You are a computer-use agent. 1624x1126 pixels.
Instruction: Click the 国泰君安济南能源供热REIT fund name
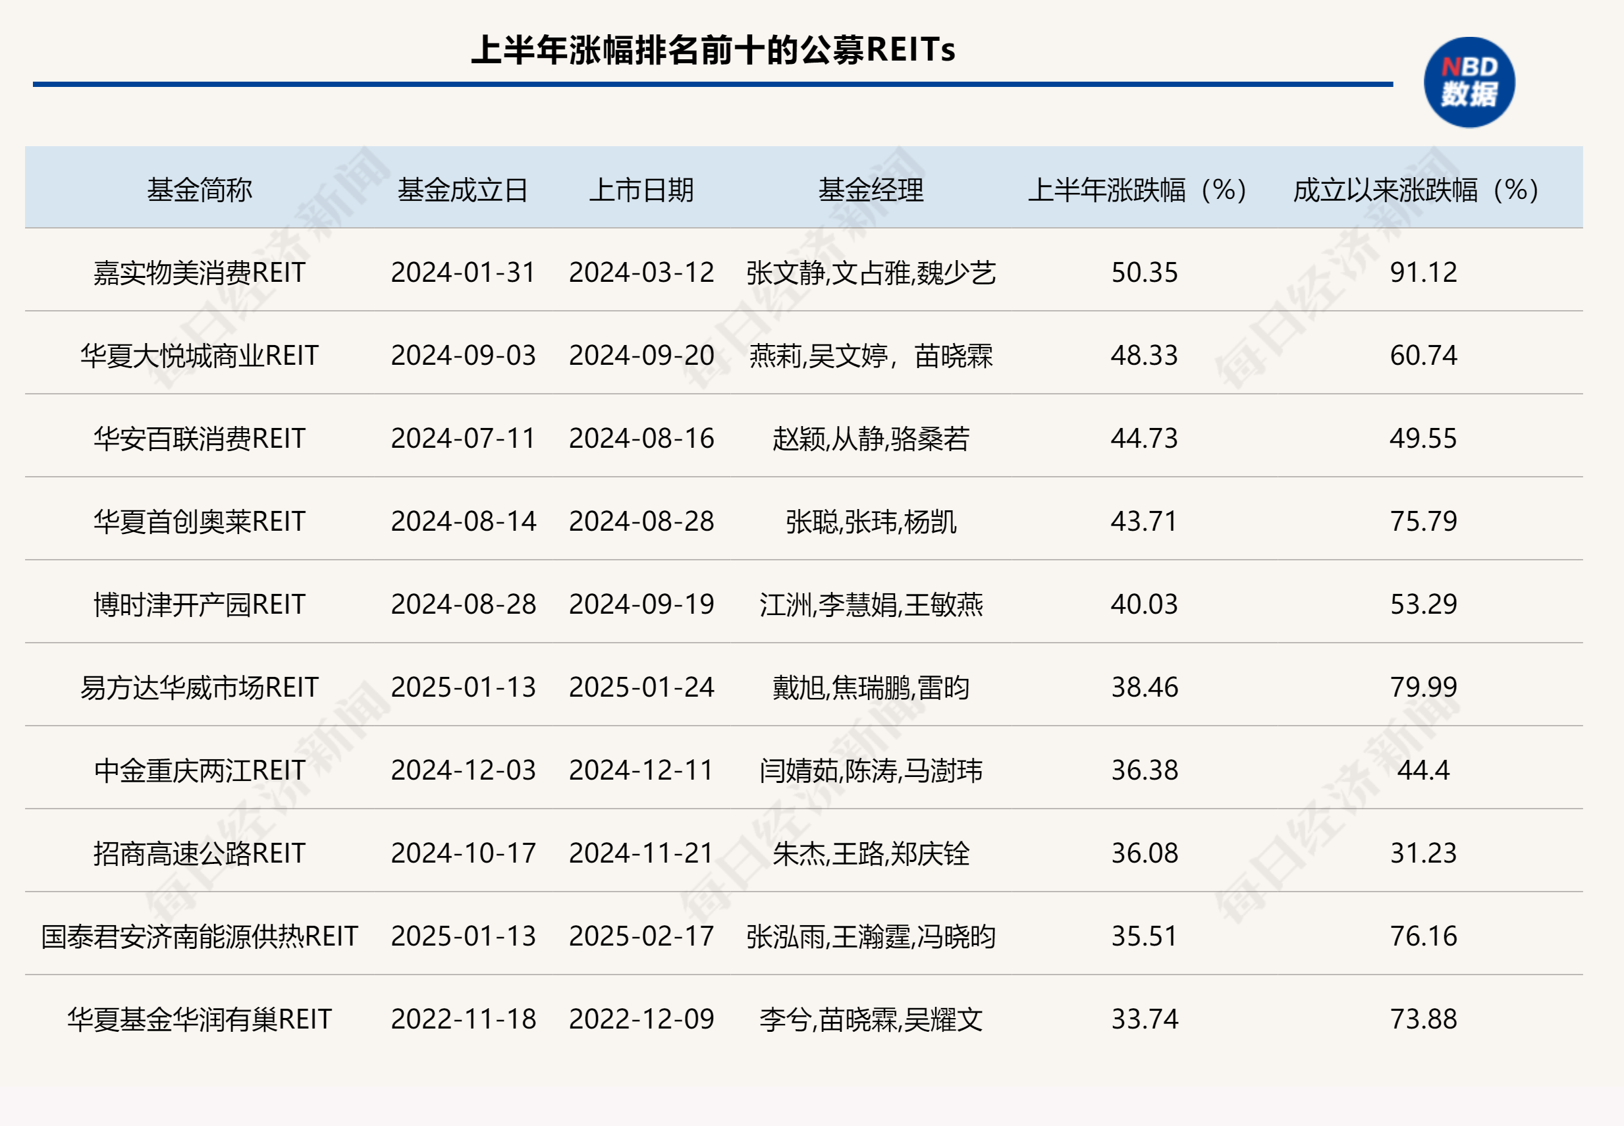point(200,936)
